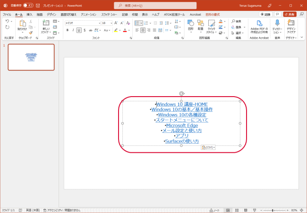Toggle center text alignment

pos(143,30)
